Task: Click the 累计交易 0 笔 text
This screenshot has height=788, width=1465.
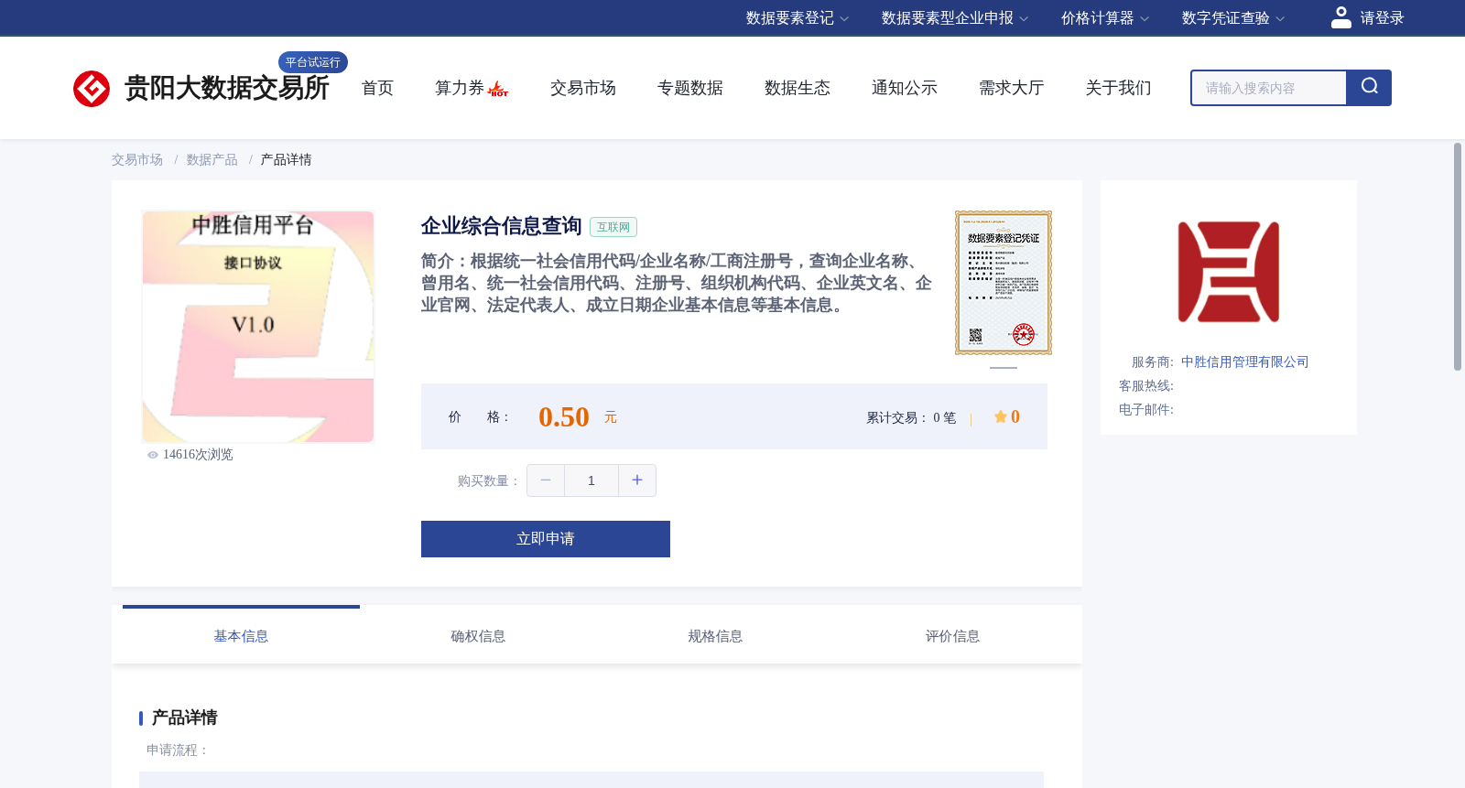Action: [911, 418]
